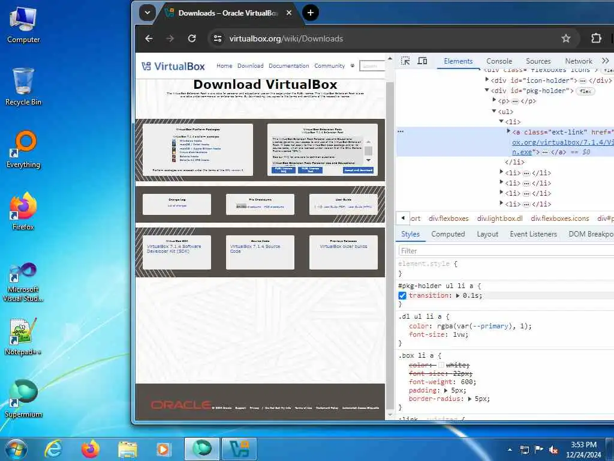This screenshot has width=614, height=461.
Task: Select the inspect element picker icon
Action: (x=405, y=61)
